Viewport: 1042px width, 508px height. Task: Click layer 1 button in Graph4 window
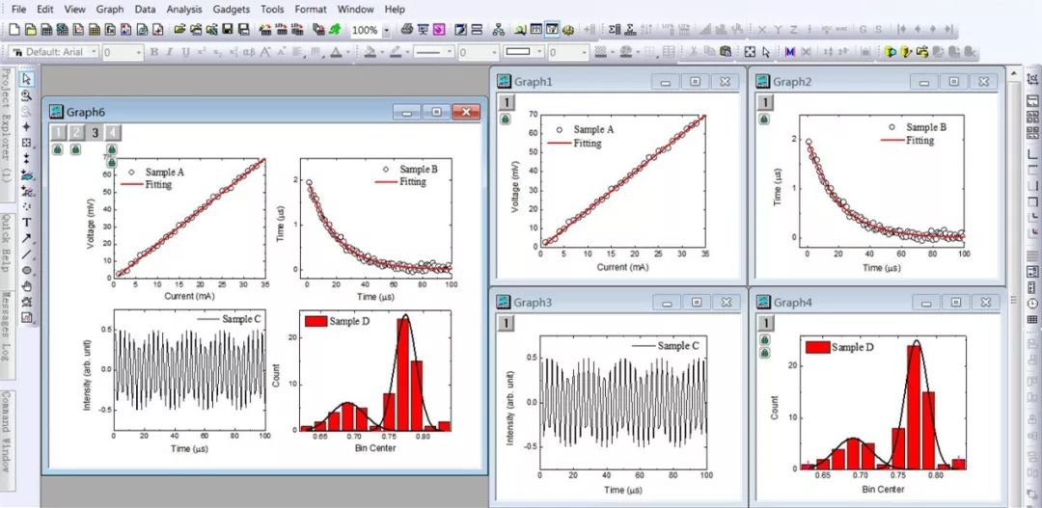pos(765,323)
